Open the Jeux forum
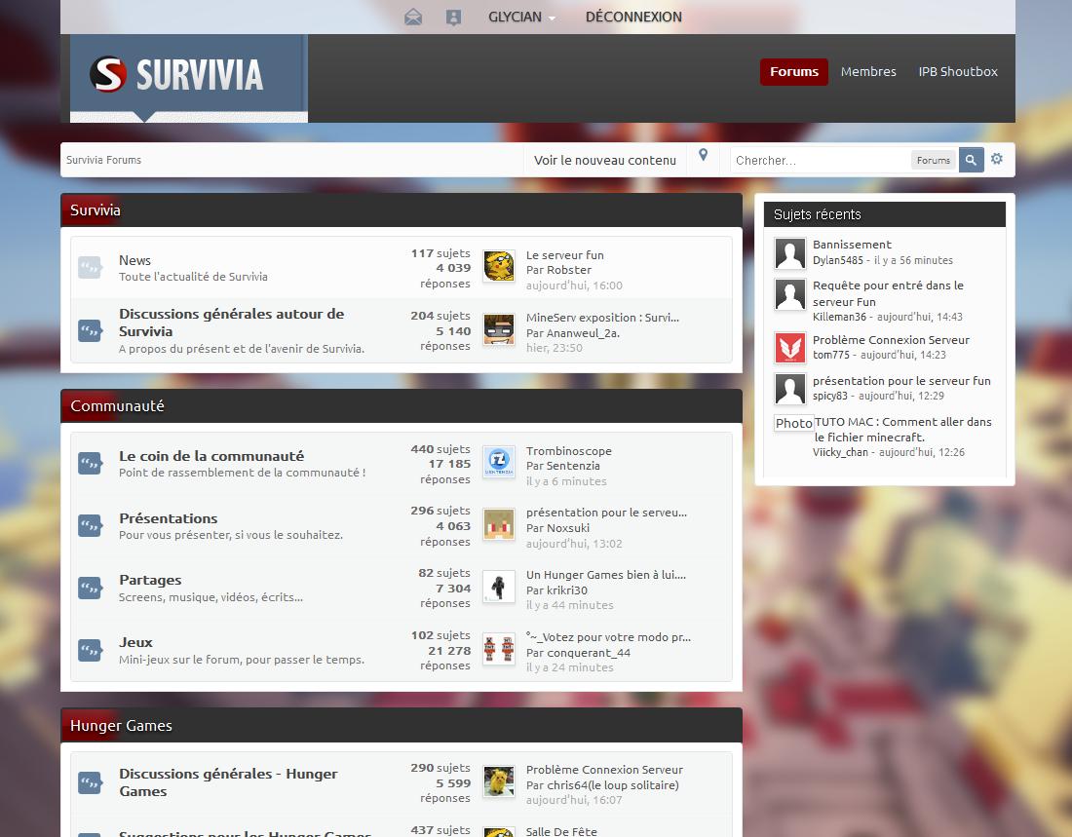Screen dimensions: 1072x837 (135, 642)
